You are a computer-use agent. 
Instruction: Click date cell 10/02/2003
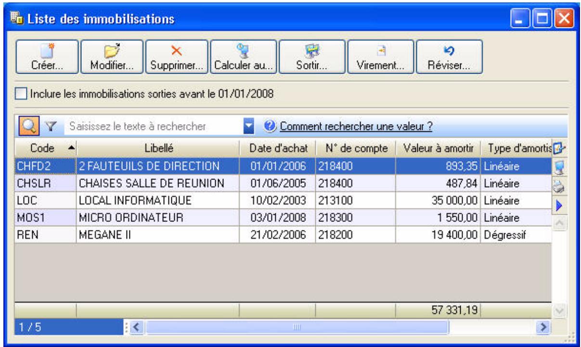click(x=277, y=200)
